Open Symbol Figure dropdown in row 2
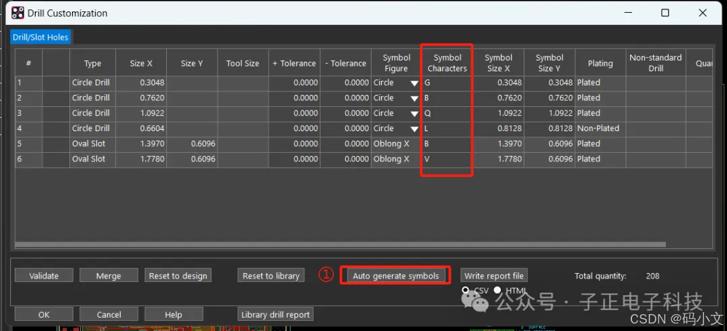727x331 pixels. click(414, 99)
